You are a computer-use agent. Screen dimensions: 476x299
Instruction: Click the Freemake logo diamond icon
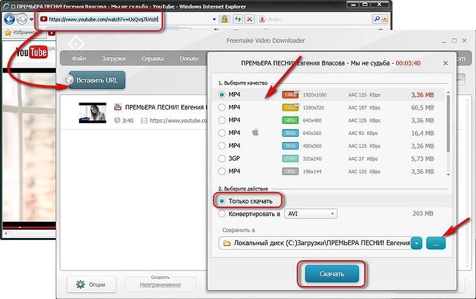[76, 43]
